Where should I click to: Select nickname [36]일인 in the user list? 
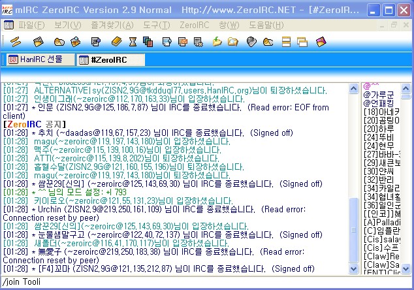pos(381,205)
